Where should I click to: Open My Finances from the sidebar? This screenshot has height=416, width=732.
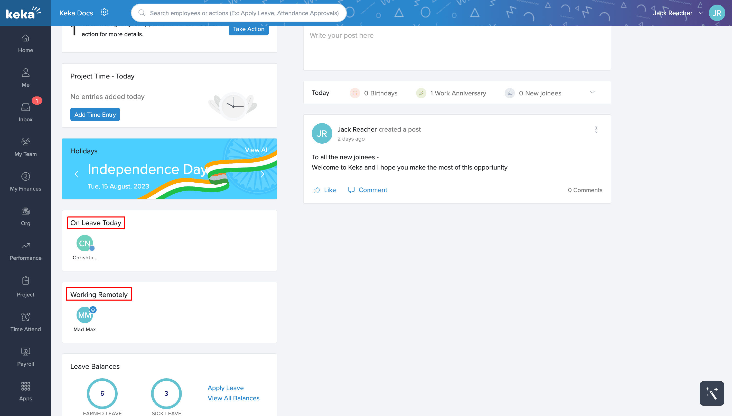(25, 181)
